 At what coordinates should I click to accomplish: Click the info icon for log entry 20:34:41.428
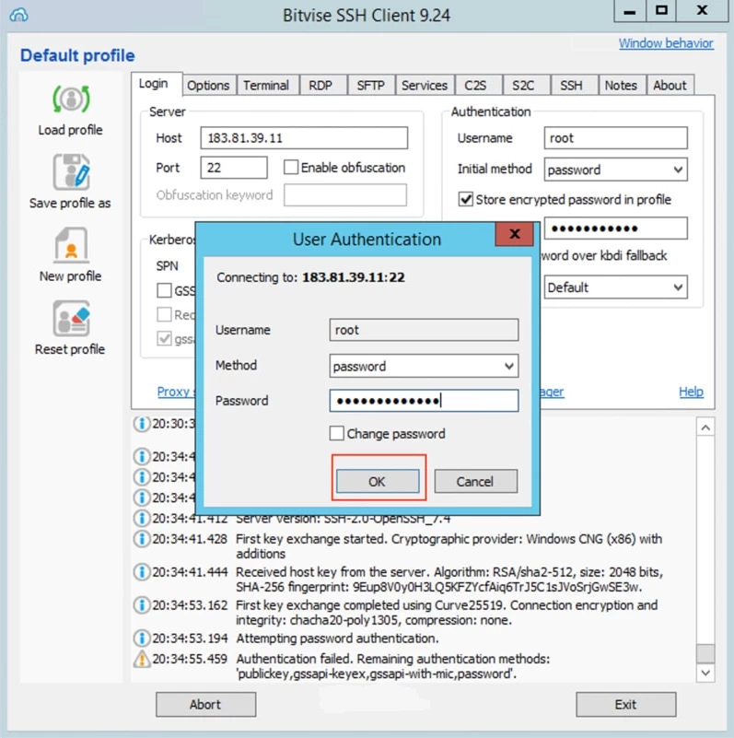point(141,538)
